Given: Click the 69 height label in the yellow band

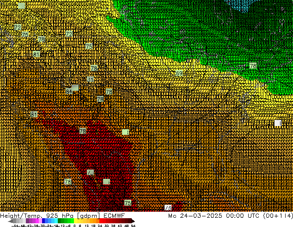Looking at the screenshot, I should click(179, 73).
